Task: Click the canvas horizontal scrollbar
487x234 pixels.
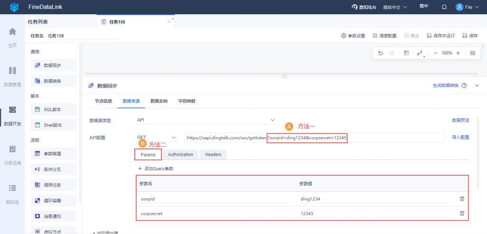Action: point(281,74)
